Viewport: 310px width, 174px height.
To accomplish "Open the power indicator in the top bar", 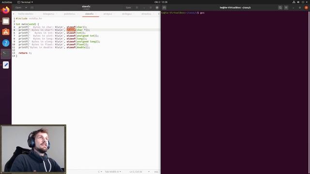I will pos(303,2).
